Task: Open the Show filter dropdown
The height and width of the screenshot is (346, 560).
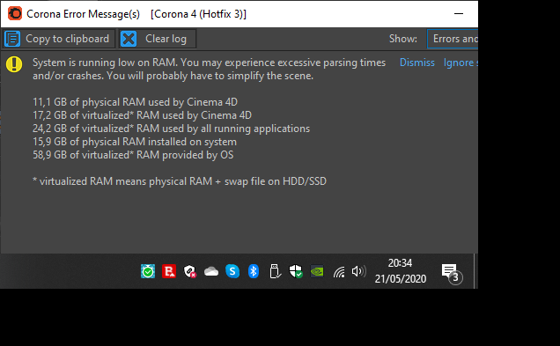Action: [453, 39]
